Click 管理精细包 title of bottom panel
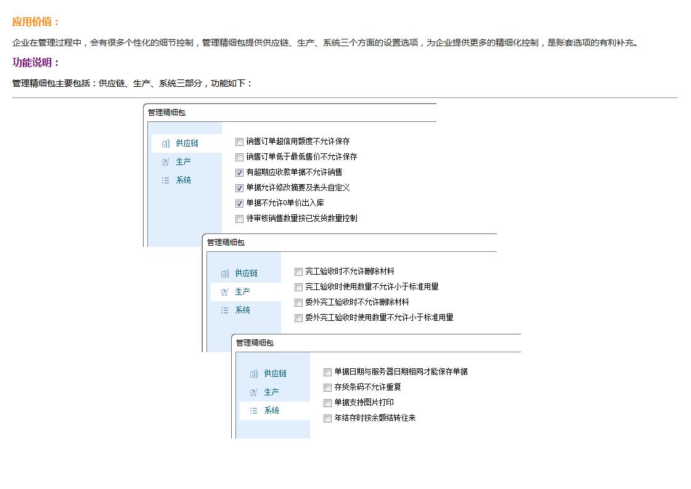This screenshot has height=489, width=691. coord(255,342)
